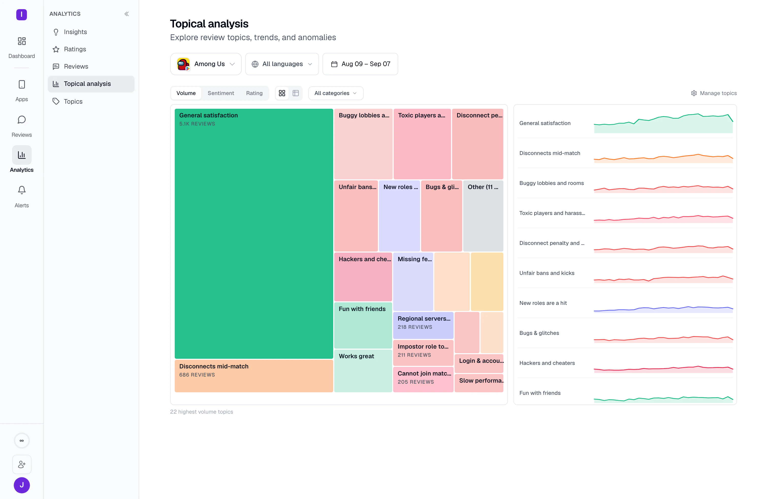Click the Among Us app icon
768x499 pixels.
click(183, 64)
